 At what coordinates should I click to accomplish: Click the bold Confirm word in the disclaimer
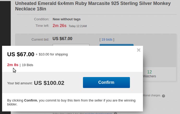point(31,100)
